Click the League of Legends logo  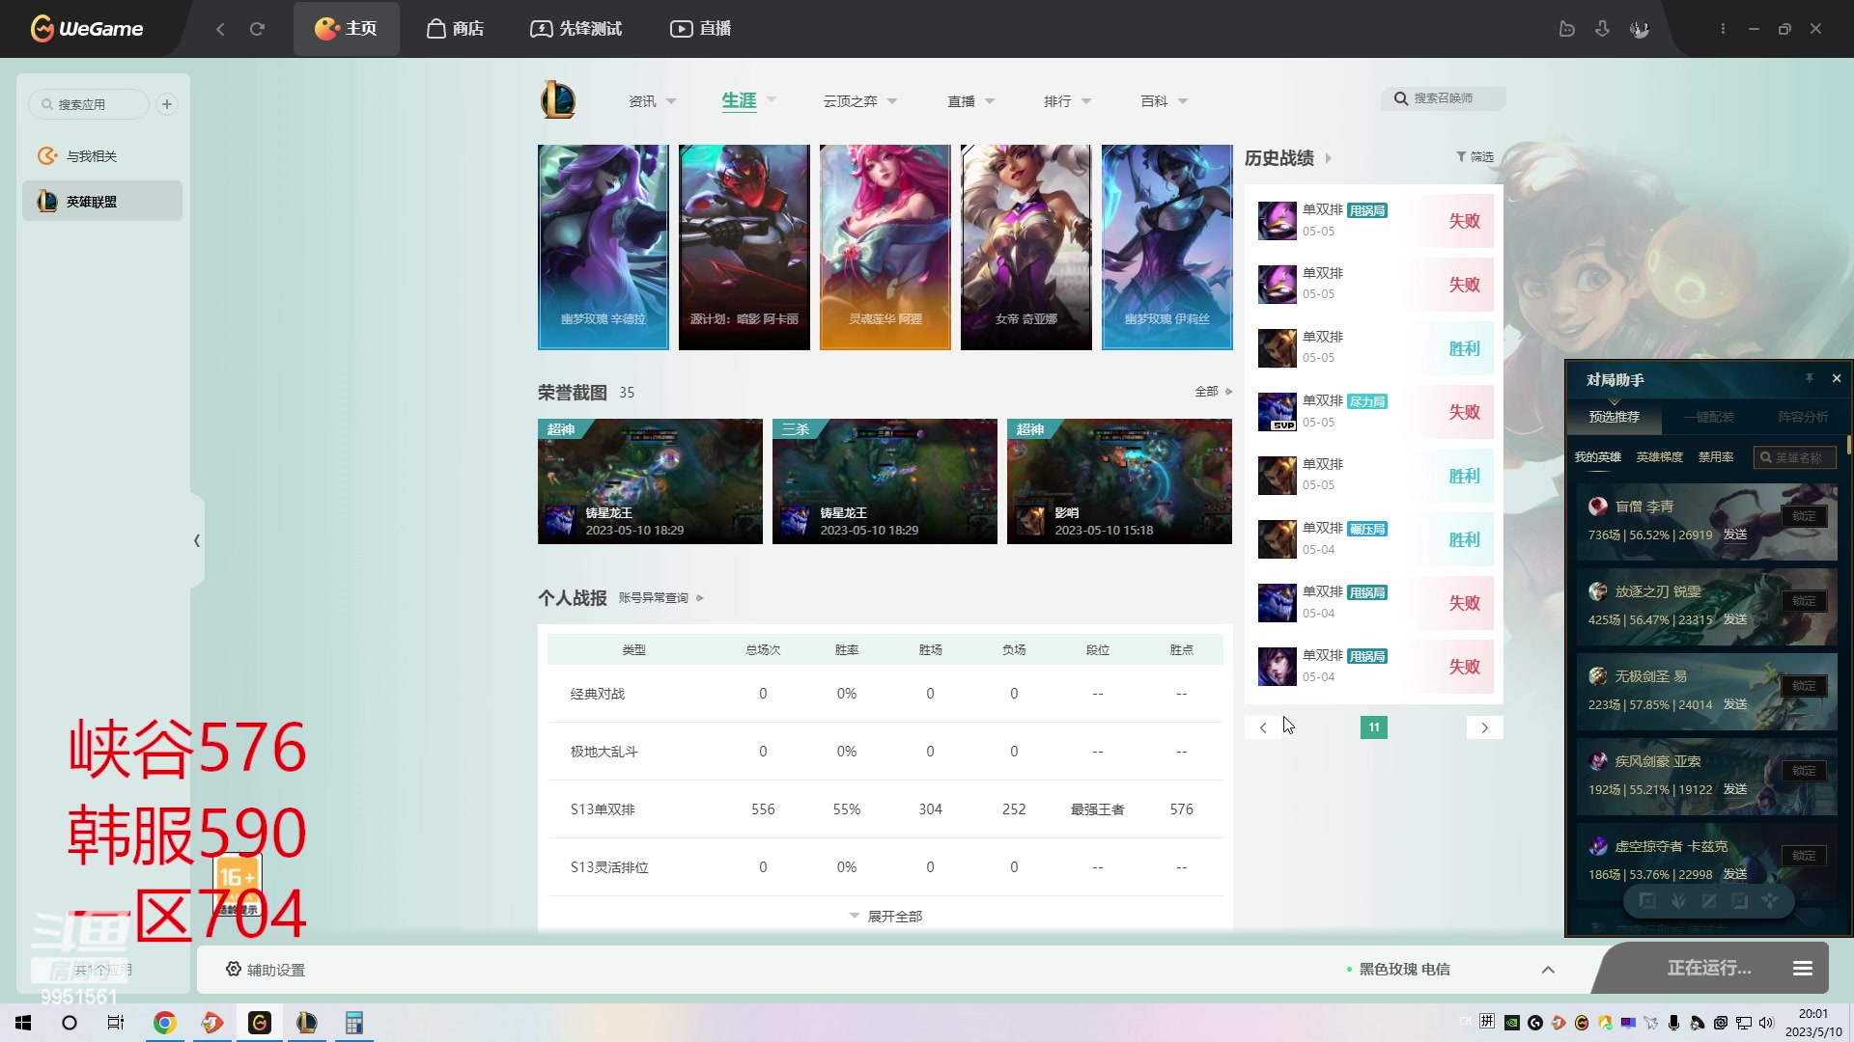558,100
